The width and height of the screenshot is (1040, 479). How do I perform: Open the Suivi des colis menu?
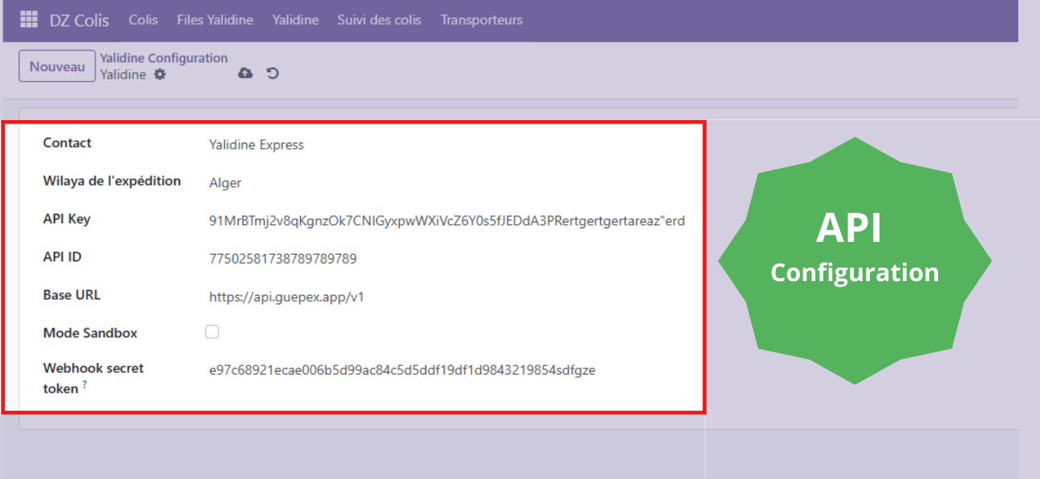tap(379, 20)
